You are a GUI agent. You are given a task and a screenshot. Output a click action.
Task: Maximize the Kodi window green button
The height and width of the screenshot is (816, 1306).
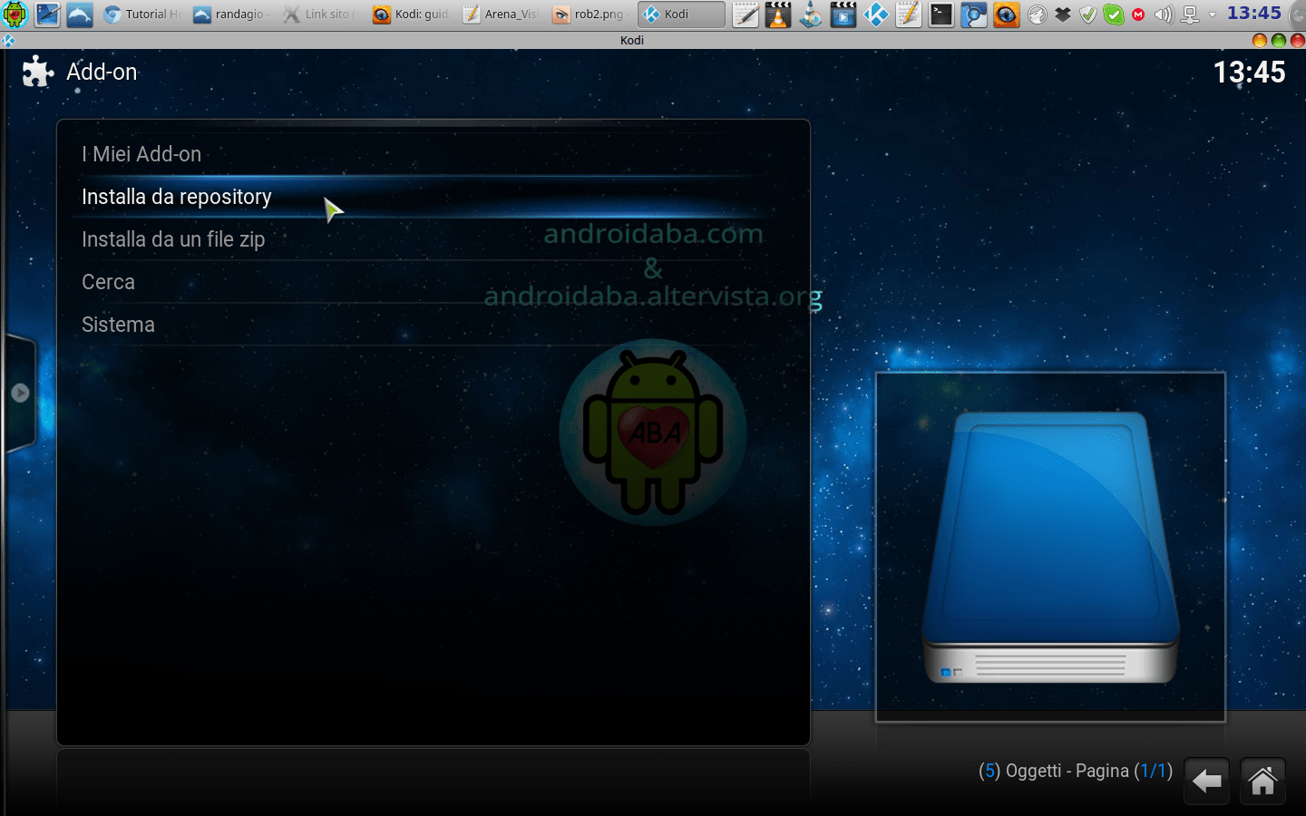point(1279,40)
